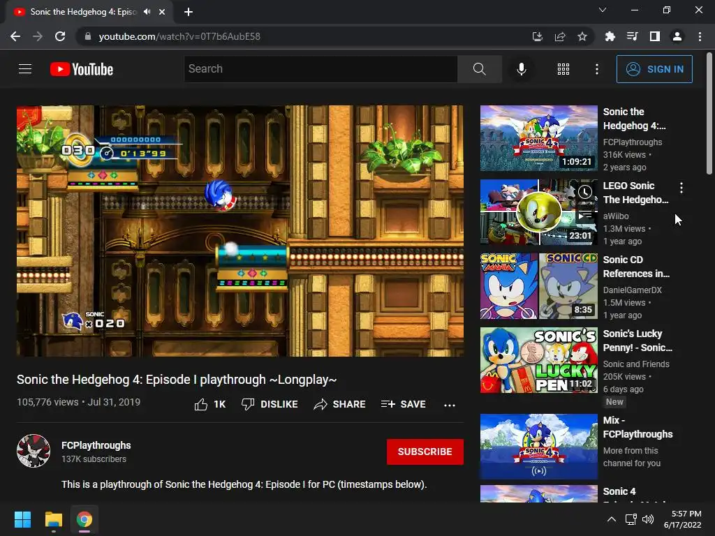
Task: Click Sonic and Friends channel name
Action: tap(636, 364)
